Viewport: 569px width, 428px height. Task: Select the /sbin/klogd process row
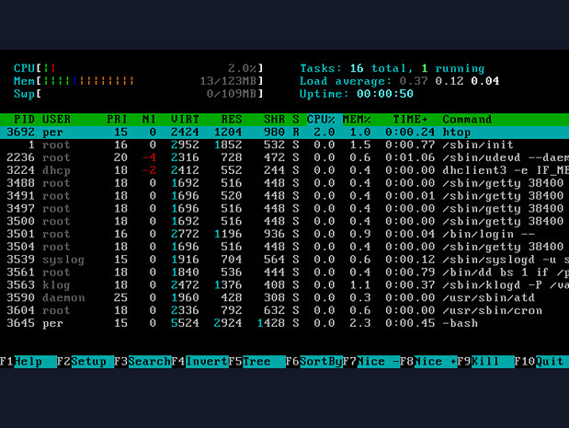tap(285, 284)
